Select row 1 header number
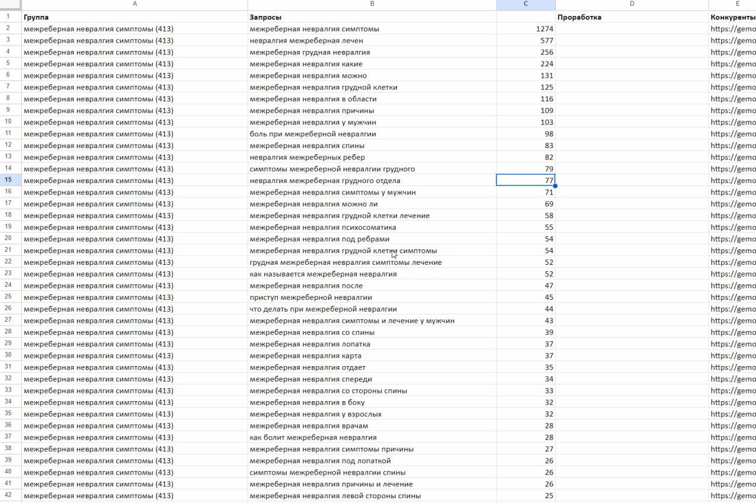The width and height of the screenshot is (756, 503). pos(11,17)
